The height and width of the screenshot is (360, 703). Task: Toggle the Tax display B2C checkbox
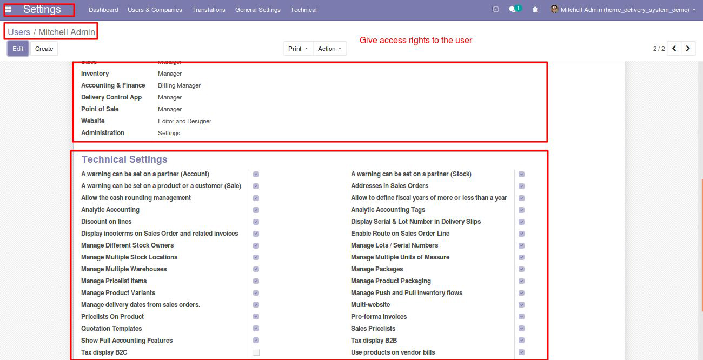tap(256, 352)
